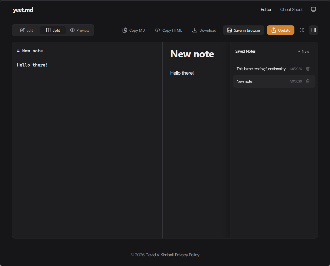Image resolution: width=330 pixels, height=266 pixels.
Task: Click into the markdown editor text area
Action: coord(87,140)
